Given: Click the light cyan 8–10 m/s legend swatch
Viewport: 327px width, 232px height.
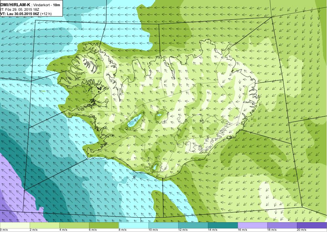Looking at the screenshot, I should point(134,225).
